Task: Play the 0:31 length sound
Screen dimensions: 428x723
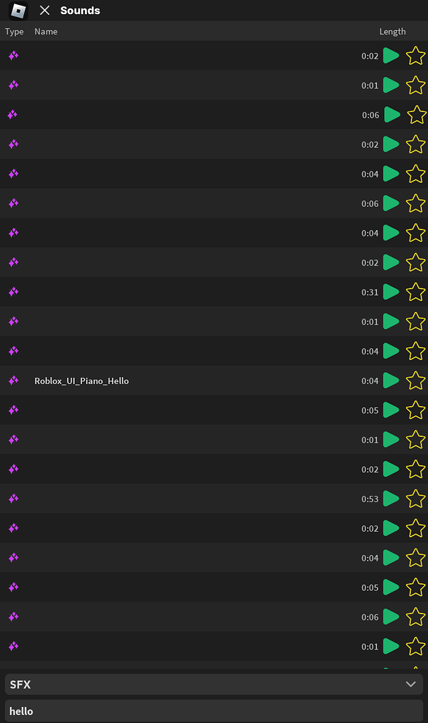Action: 391,292
